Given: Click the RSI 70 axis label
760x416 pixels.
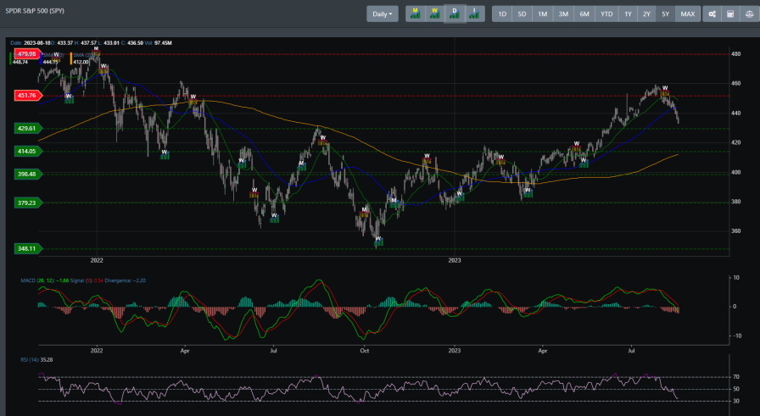Looking at the screenshot, I should tap(735, 377).
